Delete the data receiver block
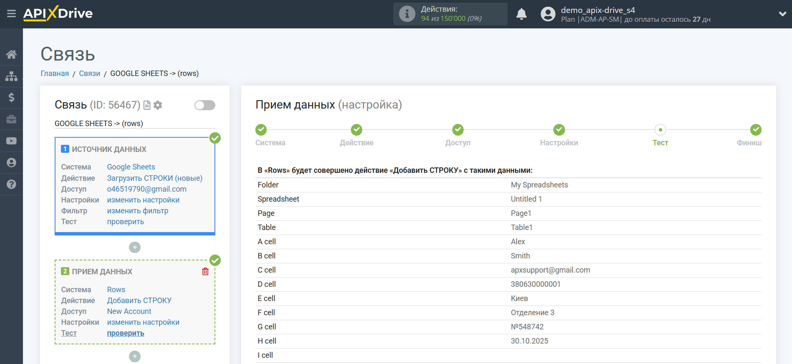Viewport: 792px width, 364px height. (205, 272)
